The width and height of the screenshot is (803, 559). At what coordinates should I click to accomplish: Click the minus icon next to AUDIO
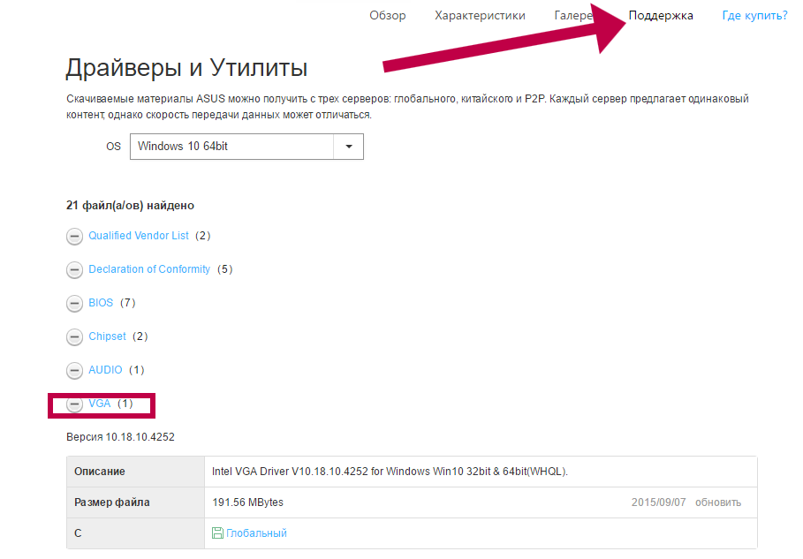pos(74,371)
